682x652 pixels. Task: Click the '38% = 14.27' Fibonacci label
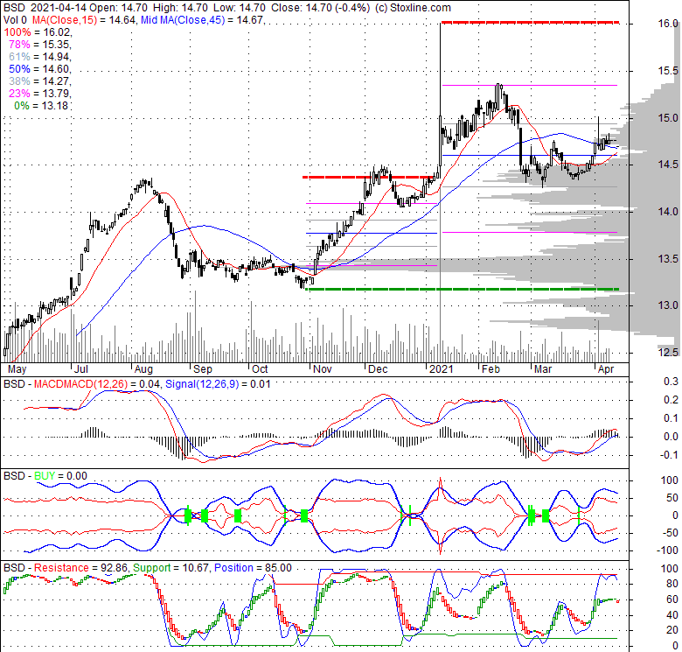39,81
